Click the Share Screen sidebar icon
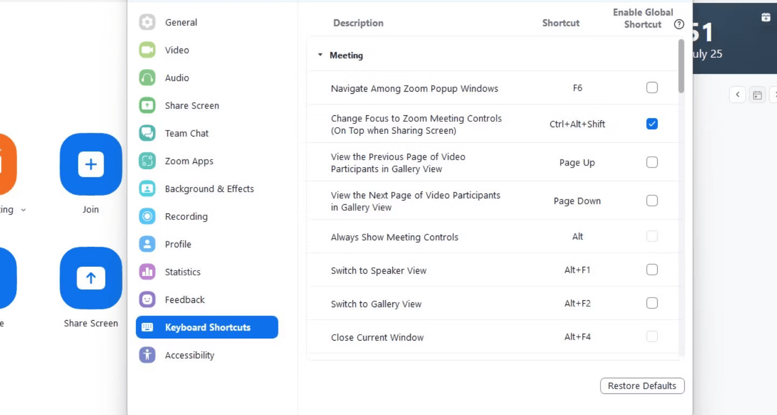 147,106
